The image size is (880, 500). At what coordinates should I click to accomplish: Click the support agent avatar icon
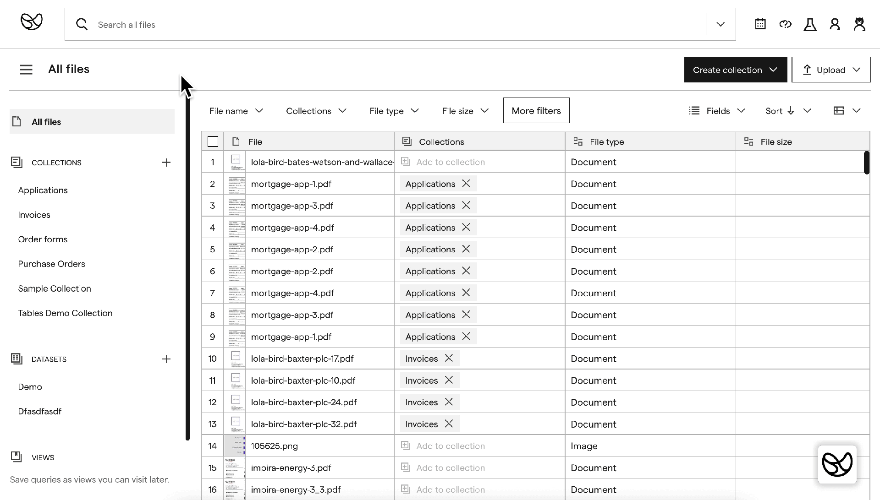coord(859,24)
